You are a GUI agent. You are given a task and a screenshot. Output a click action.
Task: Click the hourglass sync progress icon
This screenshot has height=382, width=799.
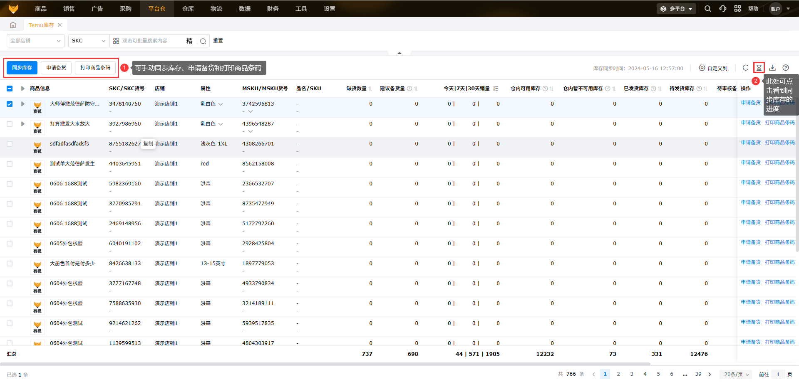pos(759,68)
